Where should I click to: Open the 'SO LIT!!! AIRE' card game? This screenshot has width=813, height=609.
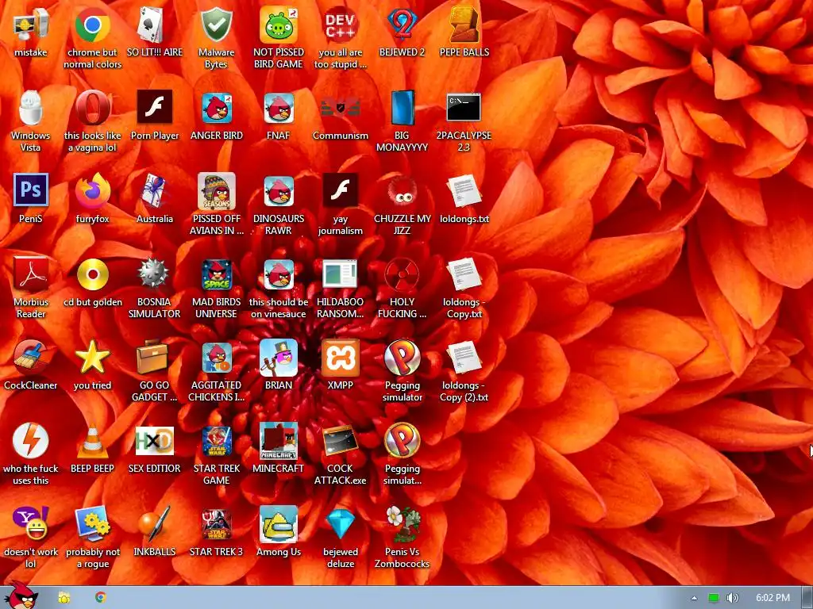click(154, 25)
